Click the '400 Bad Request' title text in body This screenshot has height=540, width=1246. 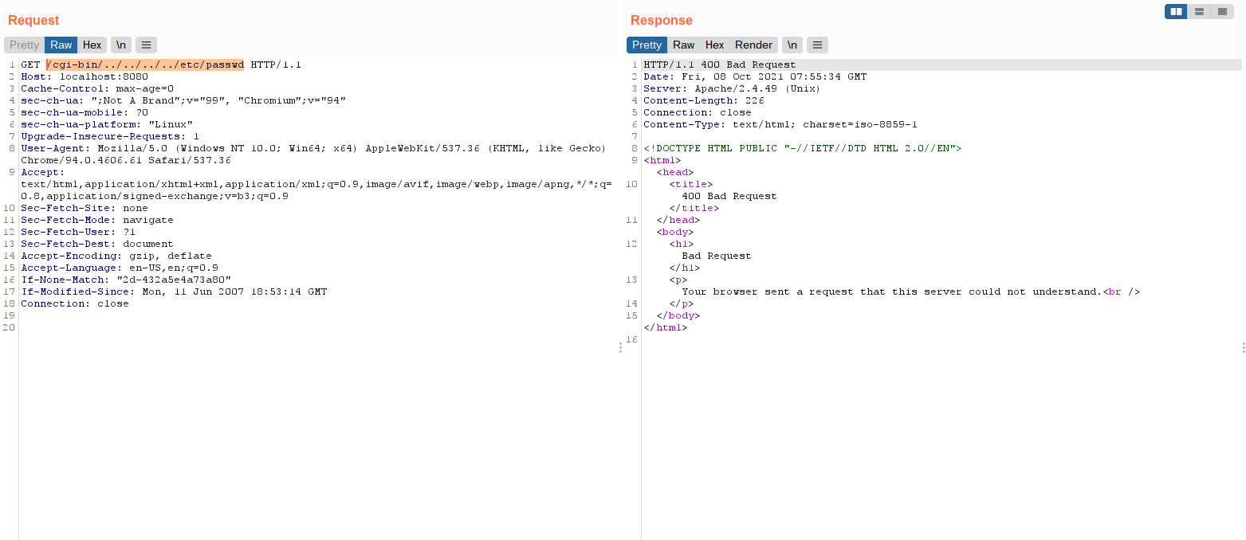[729, 196]
